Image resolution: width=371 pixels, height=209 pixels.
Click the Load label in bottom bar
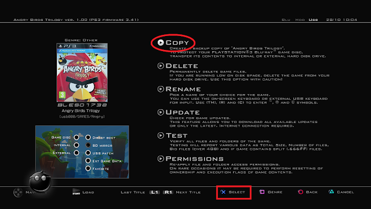[x=88, y=192]
